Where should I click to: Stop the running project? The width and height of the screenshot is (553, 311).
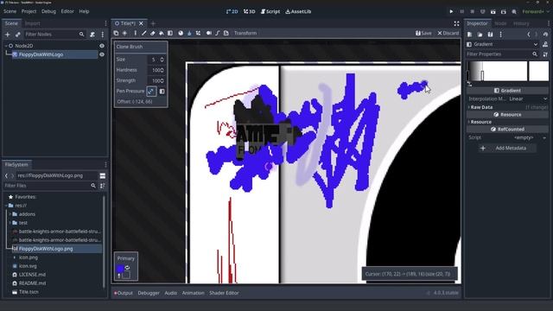point(473,11)
